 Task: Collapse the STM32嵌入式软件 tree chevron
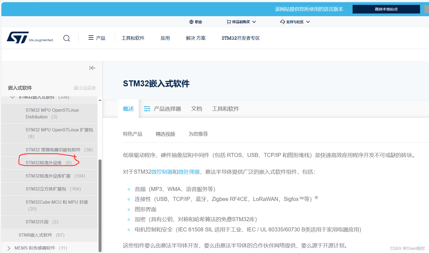(12, 97)
